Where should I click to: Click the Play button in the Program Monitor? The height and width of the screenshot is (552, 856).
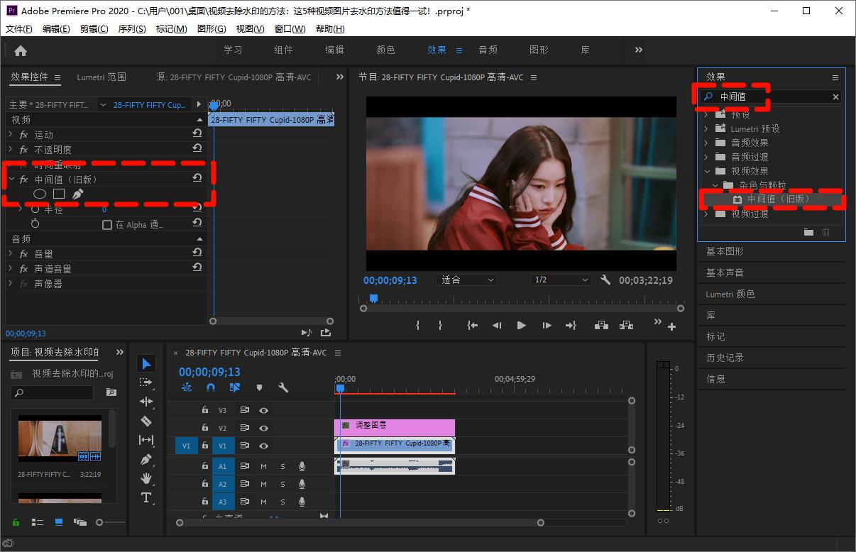click(x=522, y=325)
